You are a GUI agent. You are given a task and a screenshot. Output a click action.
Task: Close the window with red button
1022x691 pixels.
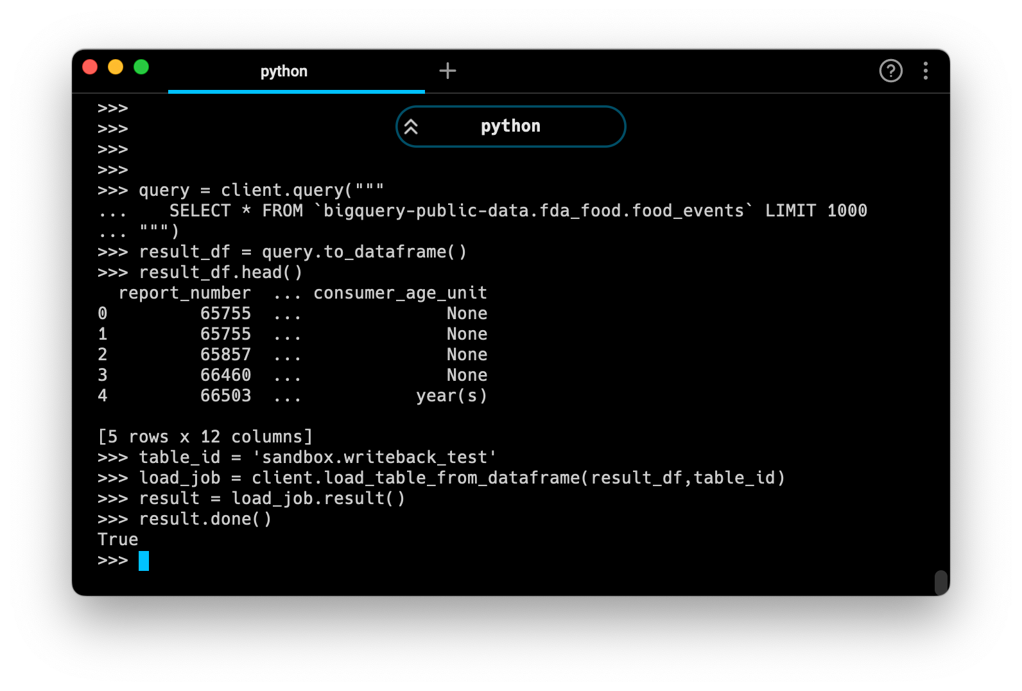tap(90, 67)
